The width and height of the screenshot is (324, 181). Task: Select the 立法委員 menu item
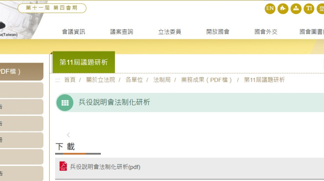[x=170, y=32]
